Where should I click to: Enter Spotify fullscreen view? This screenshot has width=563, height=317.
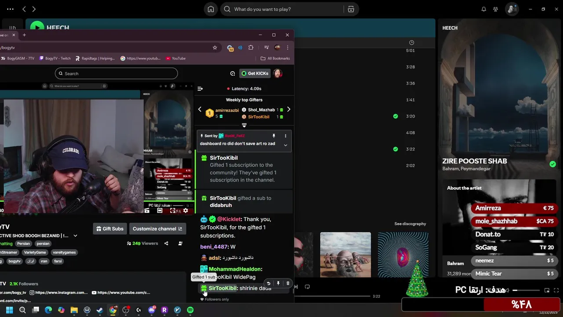pos(556,290)
